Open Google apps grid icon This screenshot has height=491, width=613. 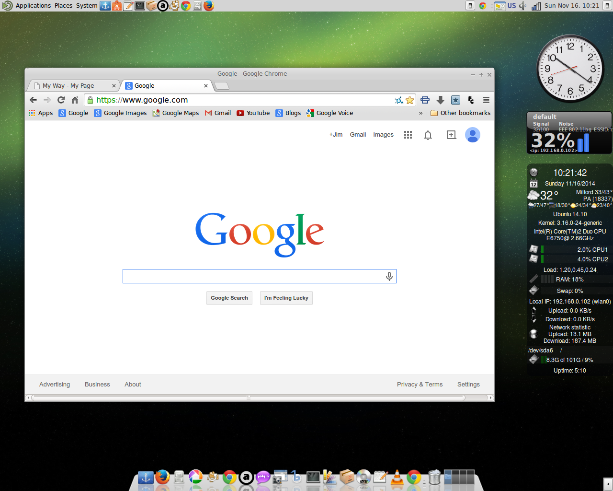408,135
